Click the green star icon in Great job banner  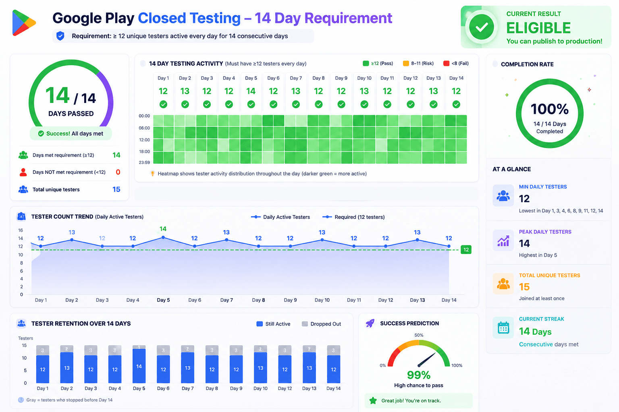click(373, 401)
